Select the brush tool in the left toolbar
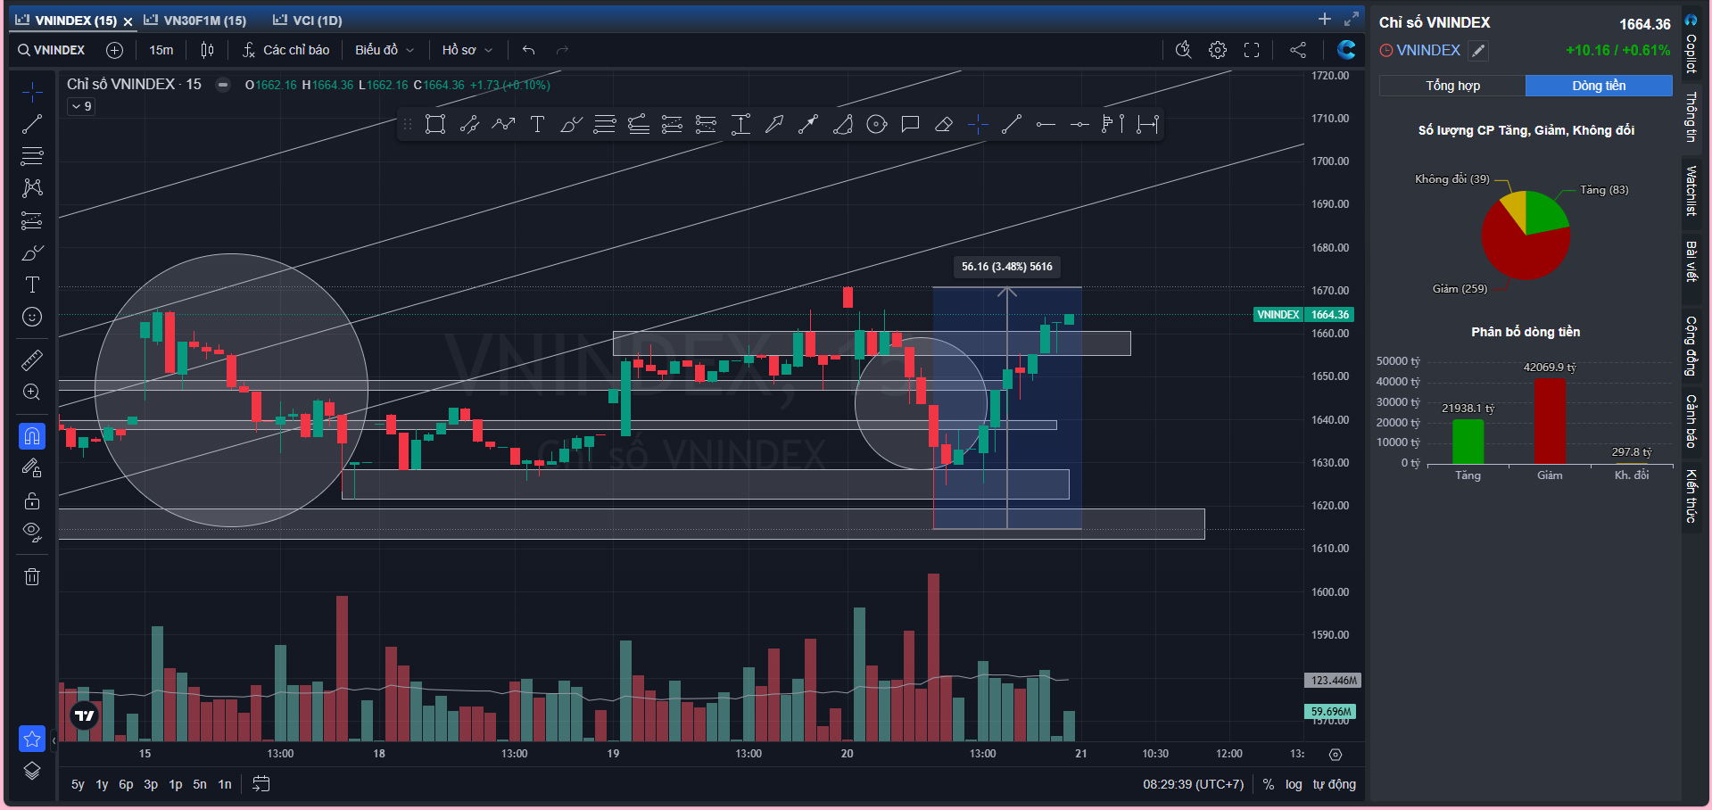 32,253
